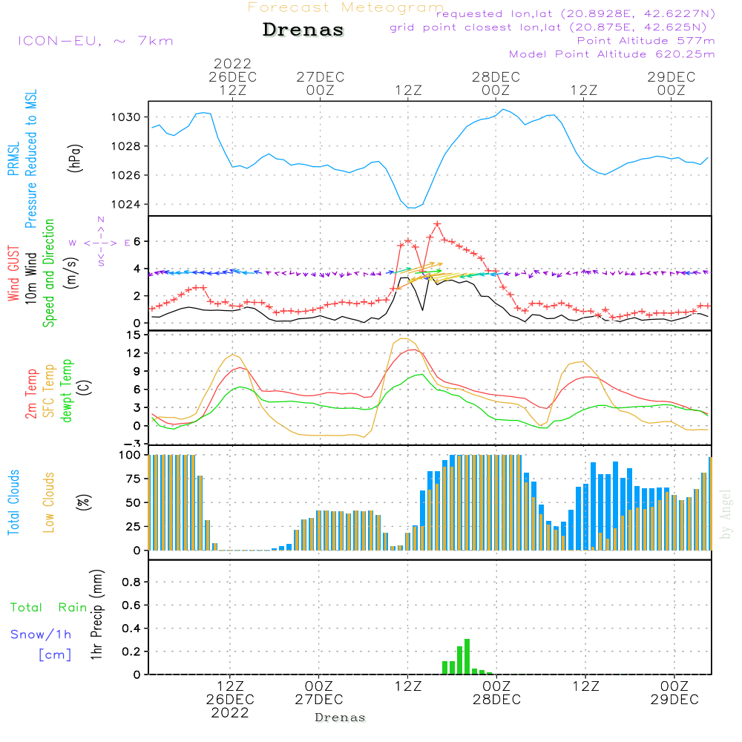Viewport: 742px width, 742px height.
Task: Click the 'Wind GUST' red label
Action: 13,273
